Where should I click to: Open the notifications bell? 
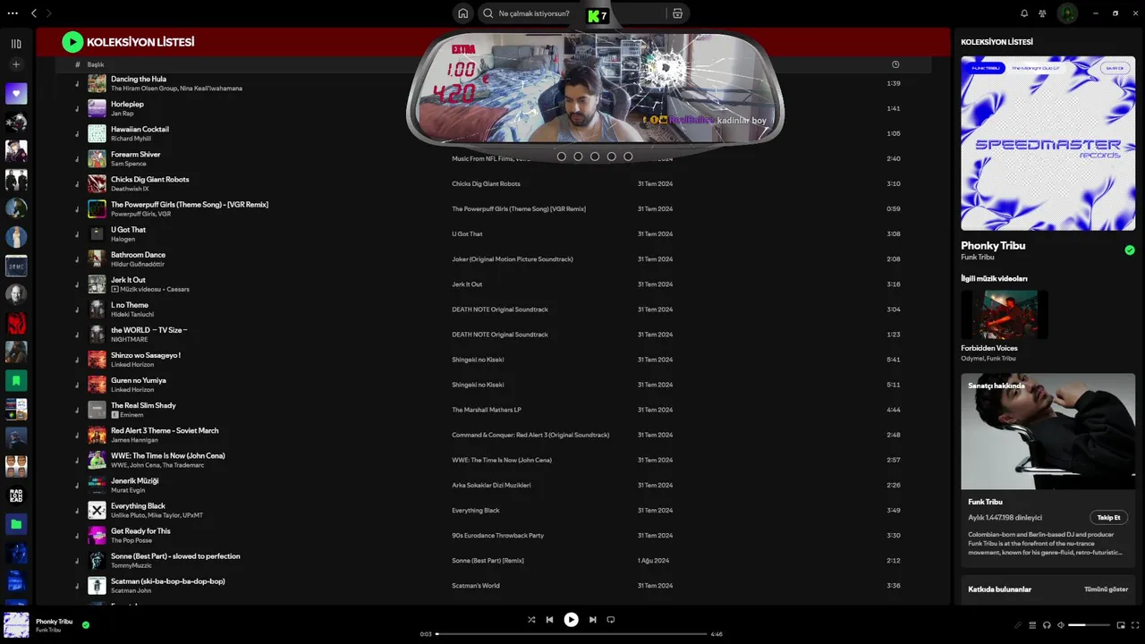click(1024, 13)
